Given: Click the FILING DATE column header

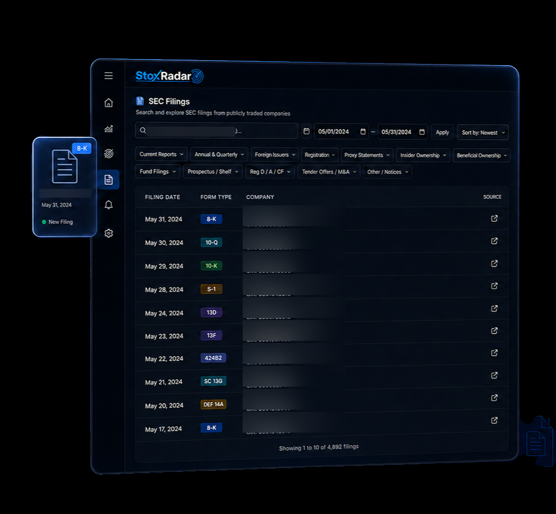Looking at the screenshot, I should point(162,197).
